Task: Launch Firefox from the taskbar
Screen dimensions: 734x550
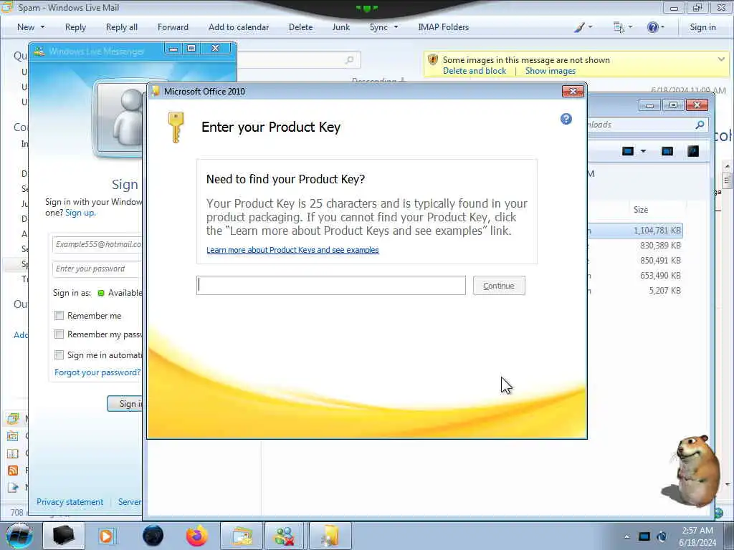Action: coord(196,536)
